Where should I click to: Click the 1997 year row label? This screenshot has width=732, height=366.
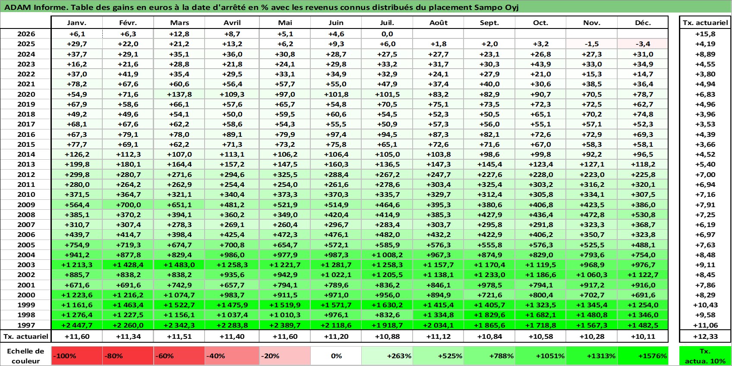[26, 325]
